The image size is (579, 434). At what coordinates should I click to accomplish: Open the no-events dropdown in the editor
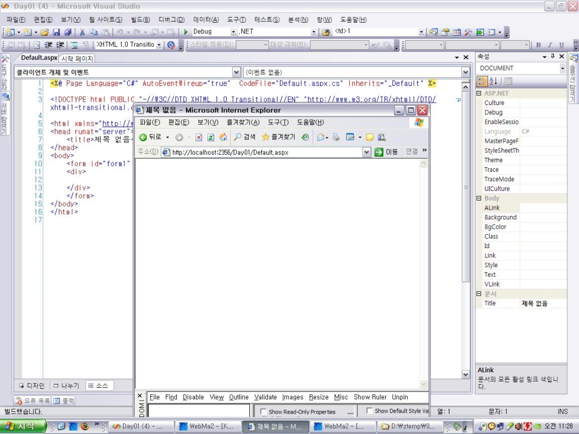466,72
